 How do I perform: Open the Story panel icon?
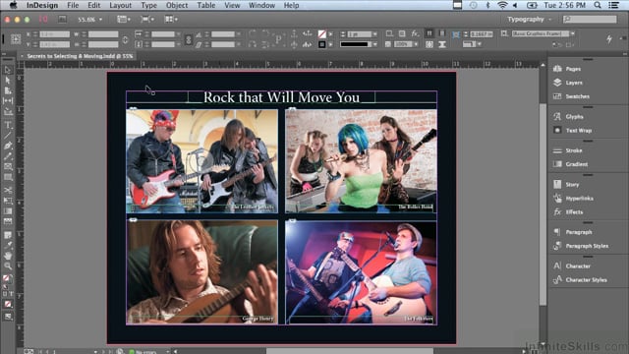pos(557,184)
